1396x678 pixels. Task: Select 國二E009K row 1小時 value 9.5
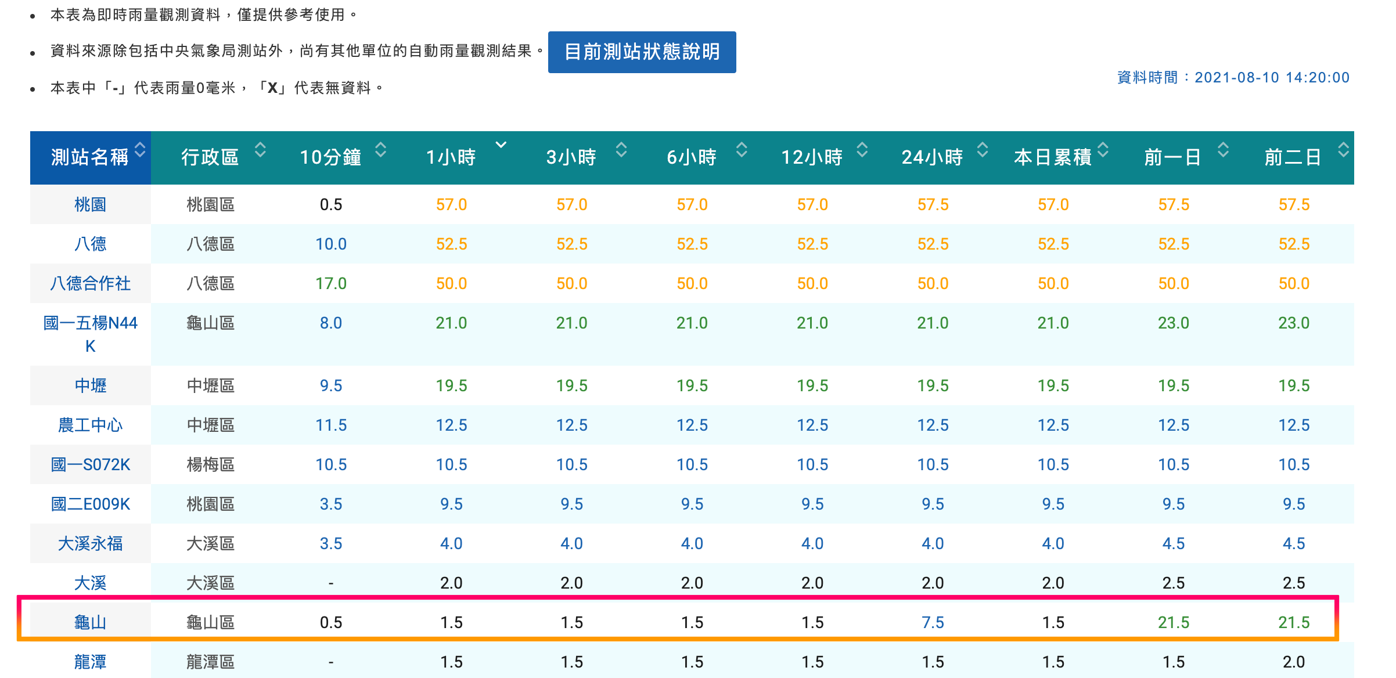pos(451,504)
